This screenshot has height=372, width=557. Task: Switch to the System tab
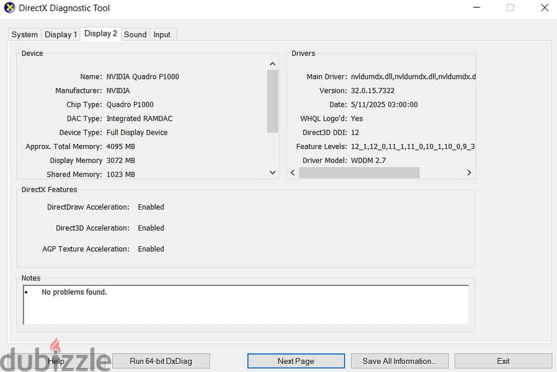click(x=25, y=35)
